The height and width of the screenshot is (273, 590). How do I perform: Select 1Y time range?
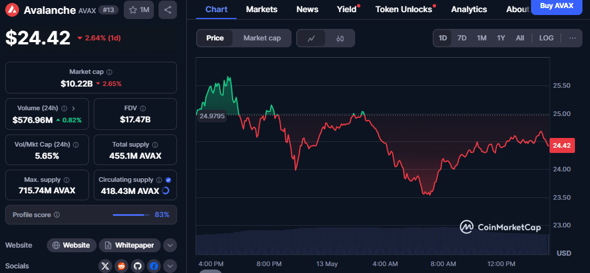click(501, 38)
